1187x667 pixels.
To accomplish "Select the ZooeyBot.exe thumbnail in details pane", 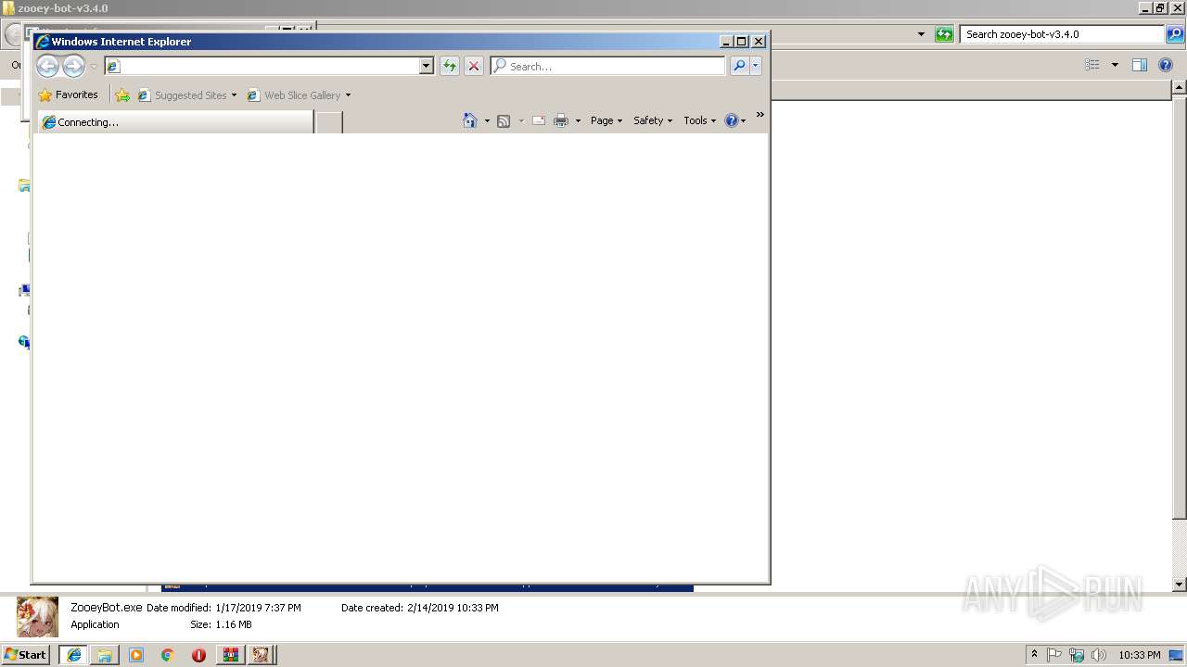I will pyautogui.click(x=37, y=616).
